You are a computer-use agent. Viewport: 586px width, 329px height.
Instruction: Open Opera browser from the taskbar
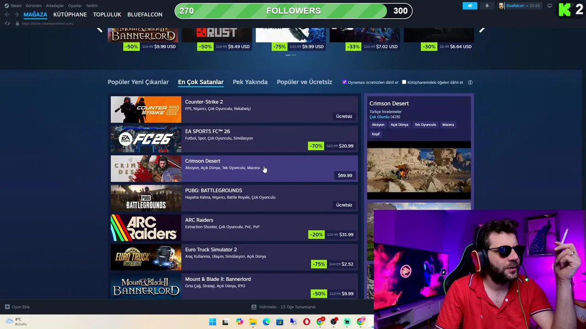(x=306, y=322)
